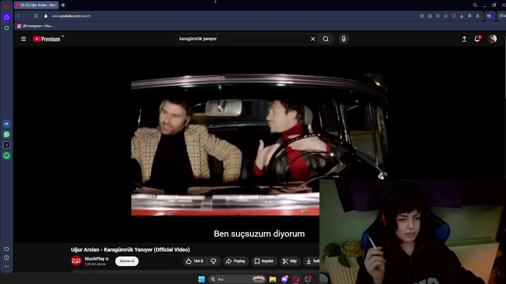Open the Opera edit/pencil toolbar icon
Image resolution: width=506 pixels, height=284 pixels.
point(422,16)
